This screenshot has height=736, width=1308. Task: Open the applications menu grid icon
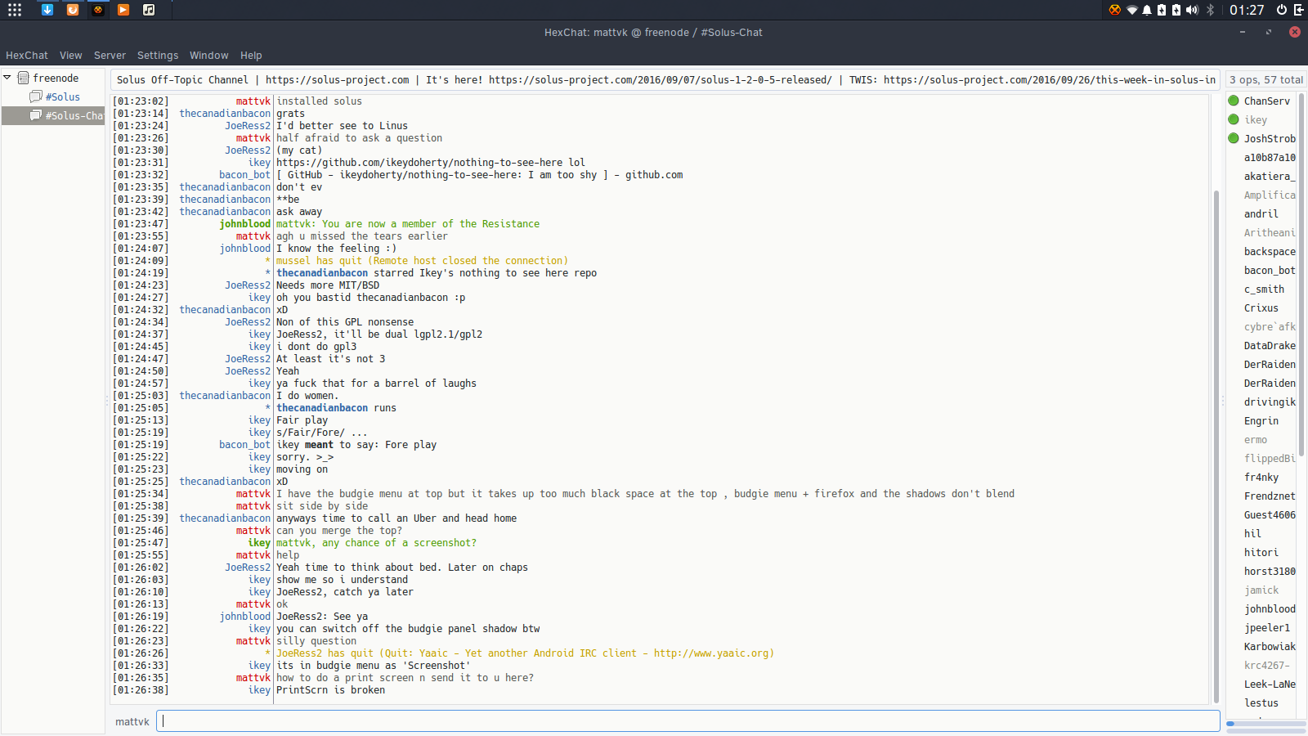coord(15,10)
